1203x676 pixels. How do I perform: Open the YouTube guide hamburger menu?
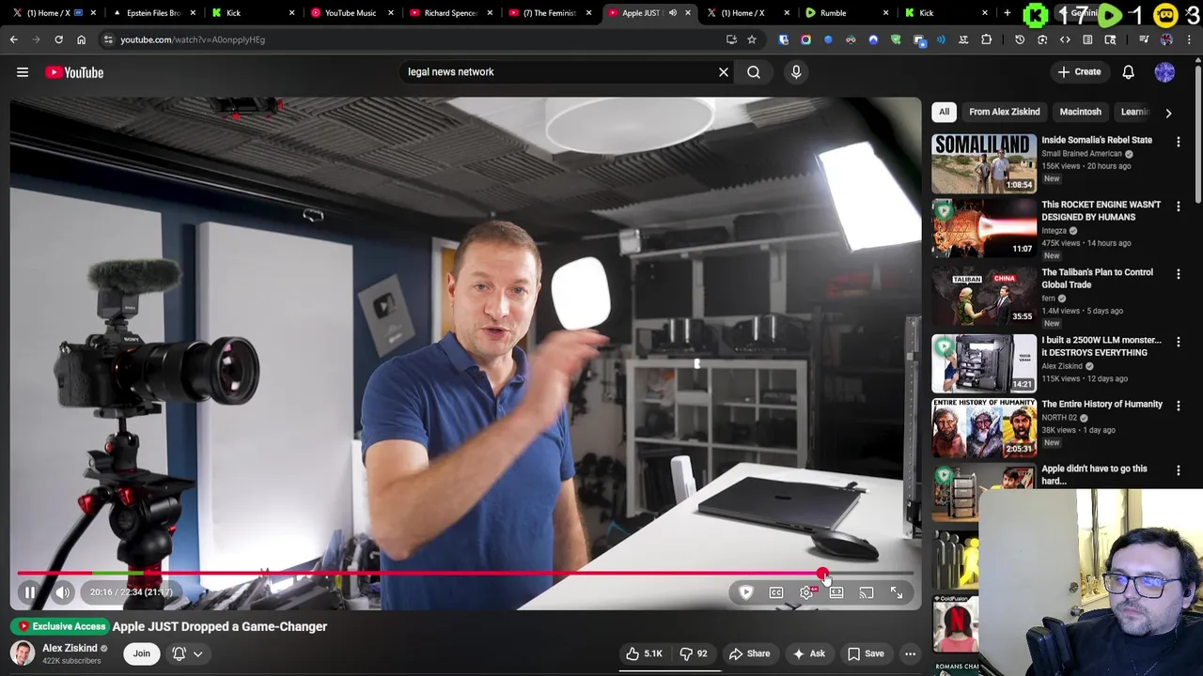pos(23,72)
